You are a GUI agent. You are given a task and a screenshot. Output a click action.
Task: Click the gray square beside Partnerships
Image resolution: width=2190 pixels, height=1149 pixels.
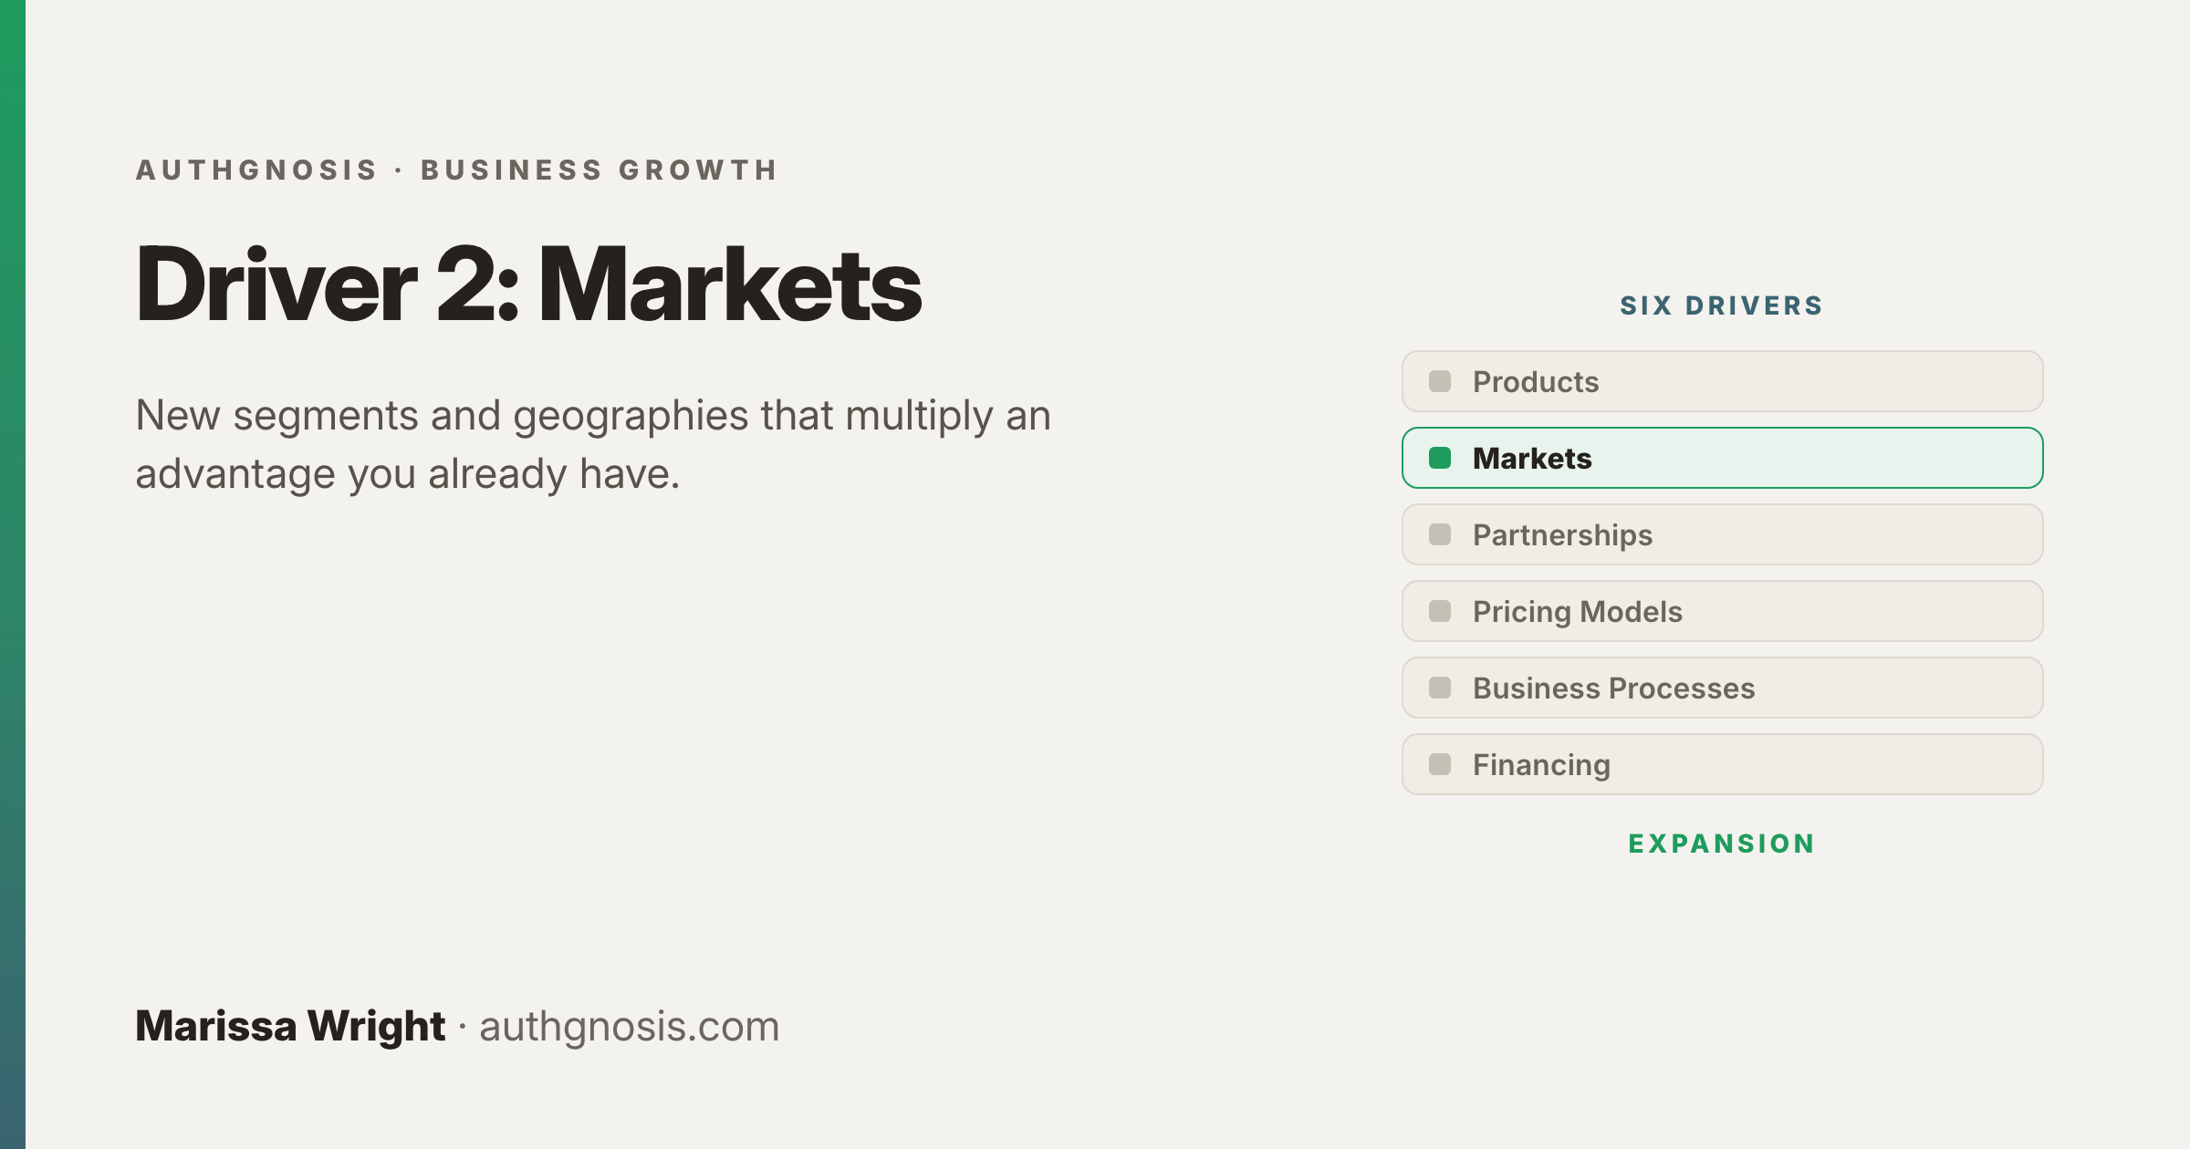pos(1440,534)
